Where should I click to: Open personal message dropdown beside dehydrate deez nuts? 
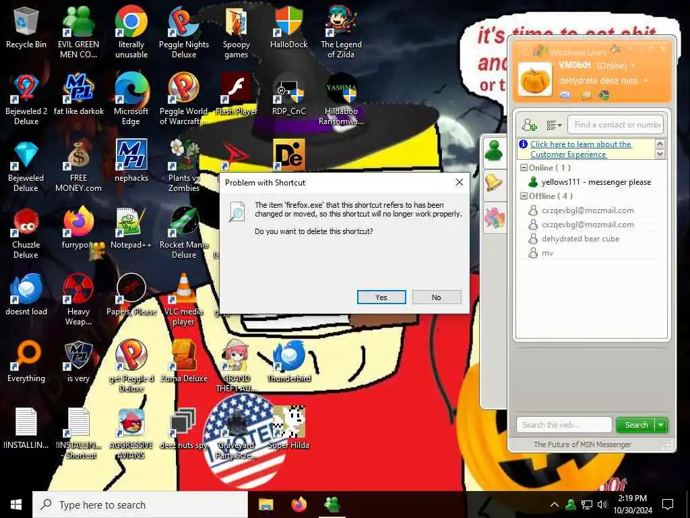click(x=645, y=81)
